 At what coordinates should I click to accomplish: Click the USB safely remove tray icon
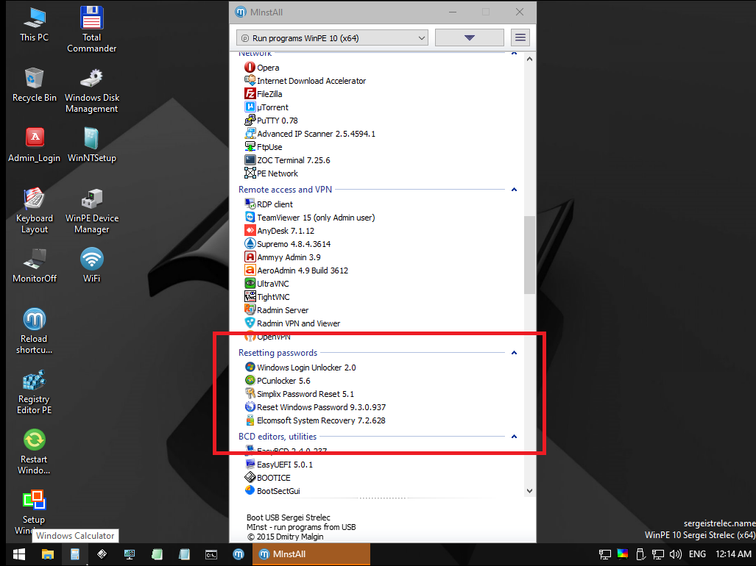(640, 554)
